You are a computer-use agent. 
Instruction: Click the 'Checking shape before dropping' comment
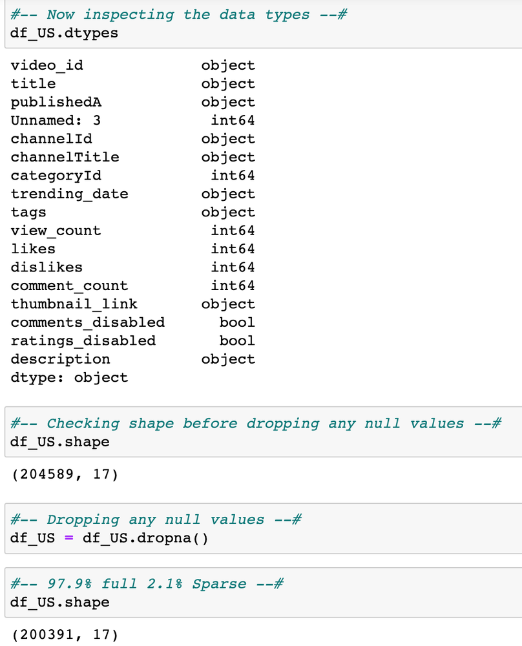(255, 424)
